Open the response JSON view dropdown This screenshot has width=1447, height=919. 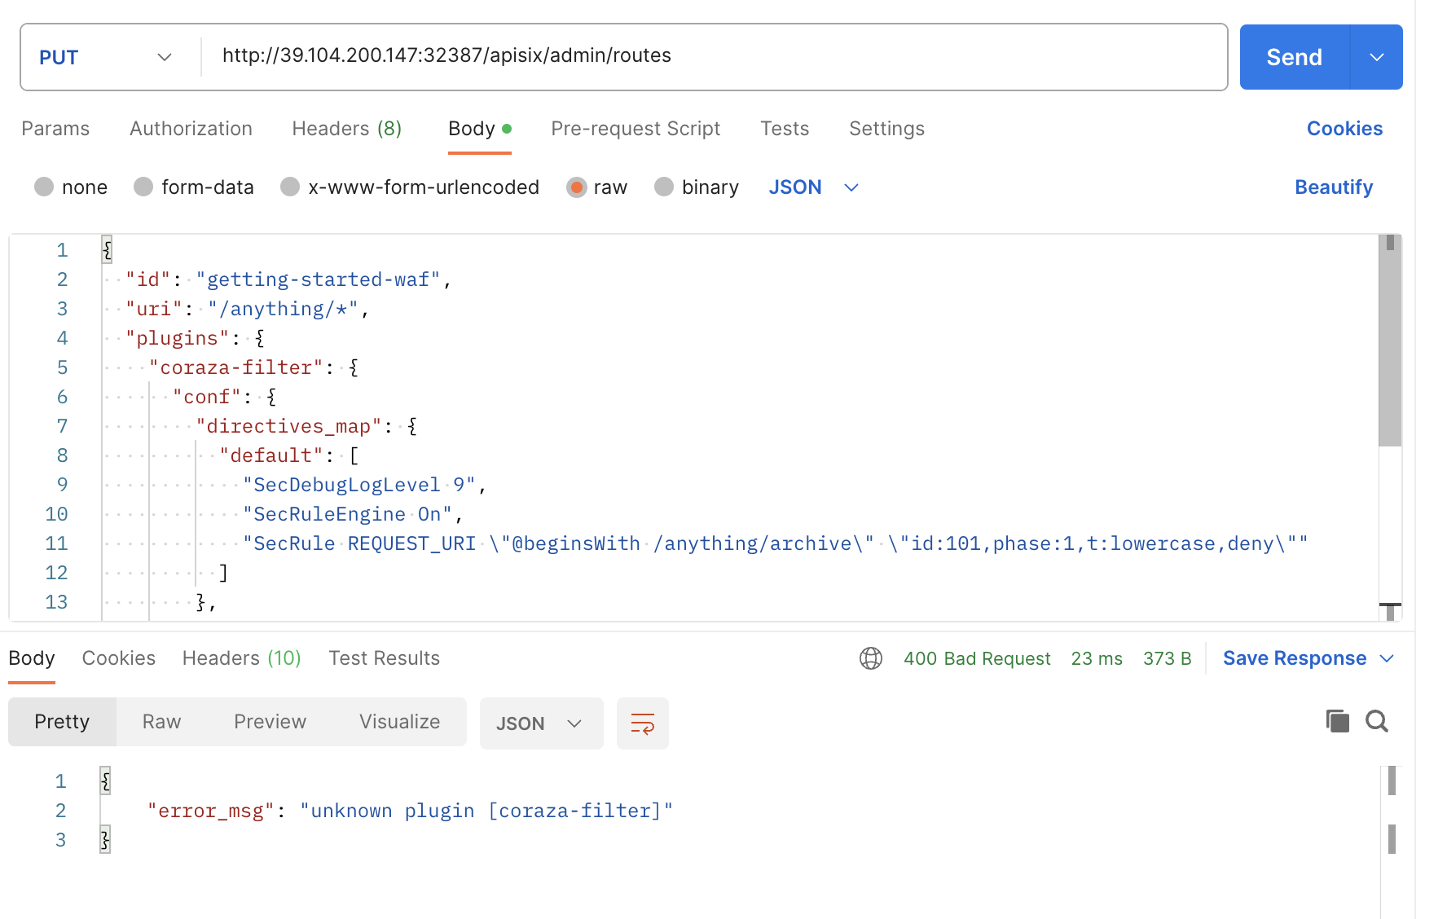point(541,723)
